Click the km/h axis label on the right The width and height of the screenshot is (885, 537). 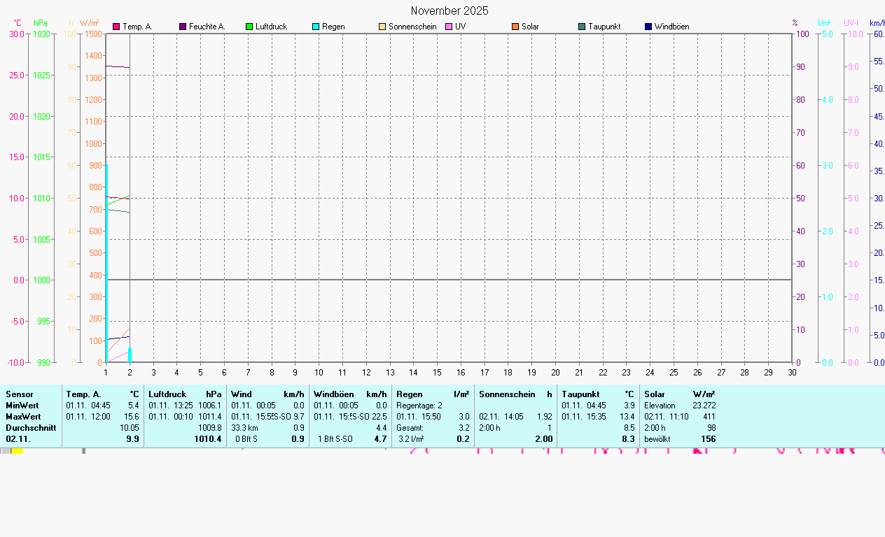[x=875, y=22]
